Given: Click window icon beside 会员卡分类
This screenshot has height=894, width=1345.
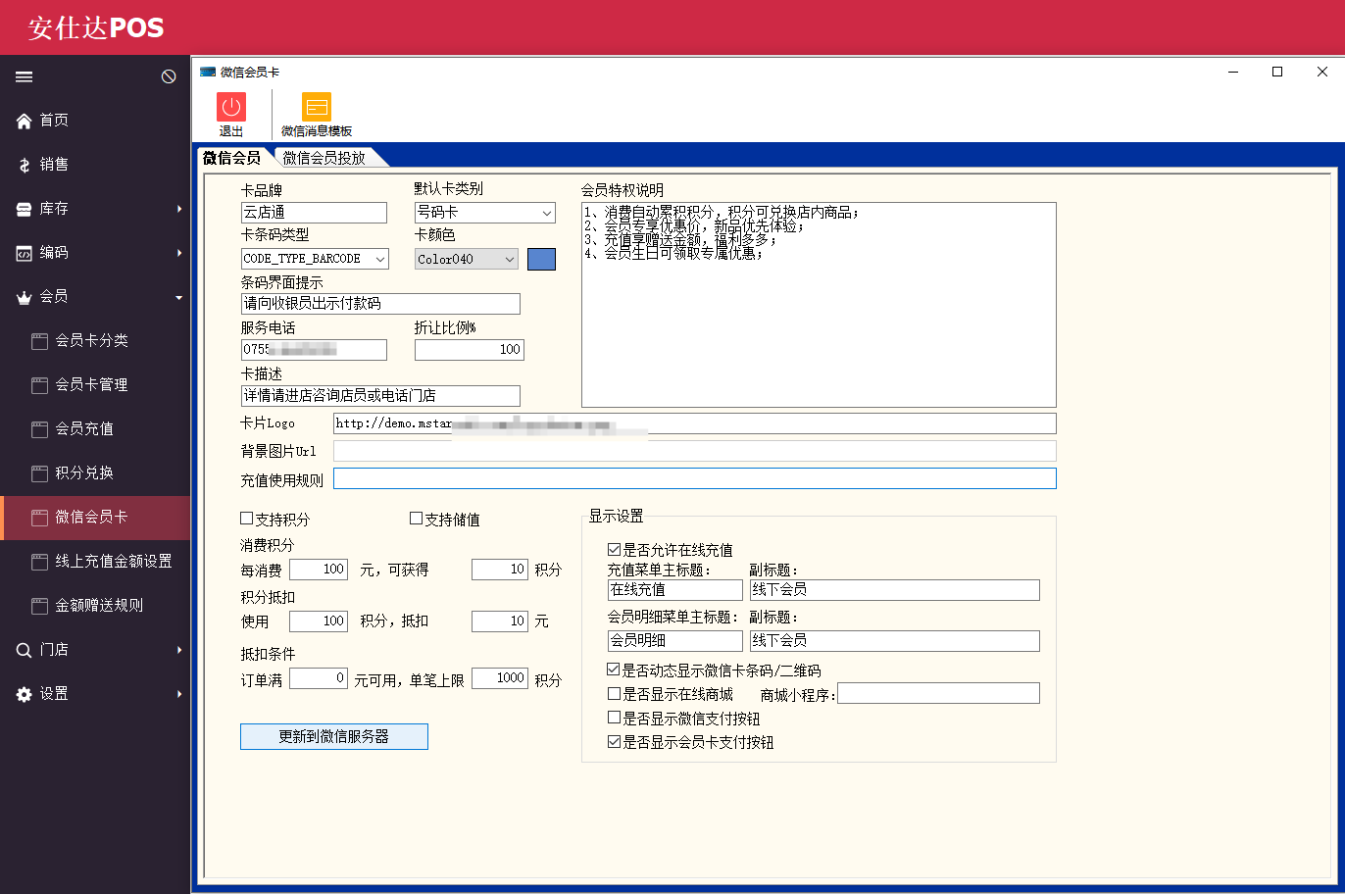Looking at the screenshot, I should 39,341.
